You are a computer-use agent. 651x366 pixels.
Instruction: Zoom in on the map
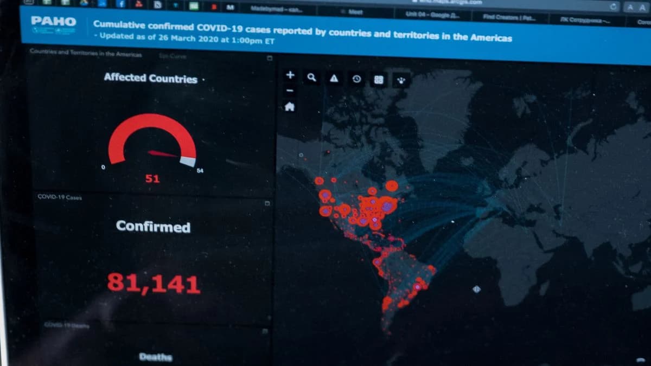coord(290,75)
